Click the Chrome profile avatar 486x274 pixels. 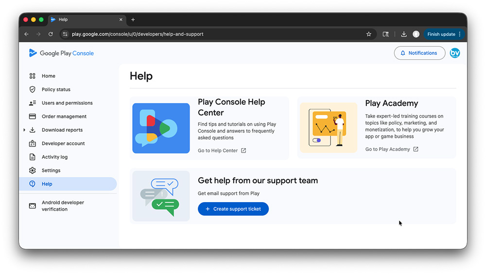pos(416,34)
